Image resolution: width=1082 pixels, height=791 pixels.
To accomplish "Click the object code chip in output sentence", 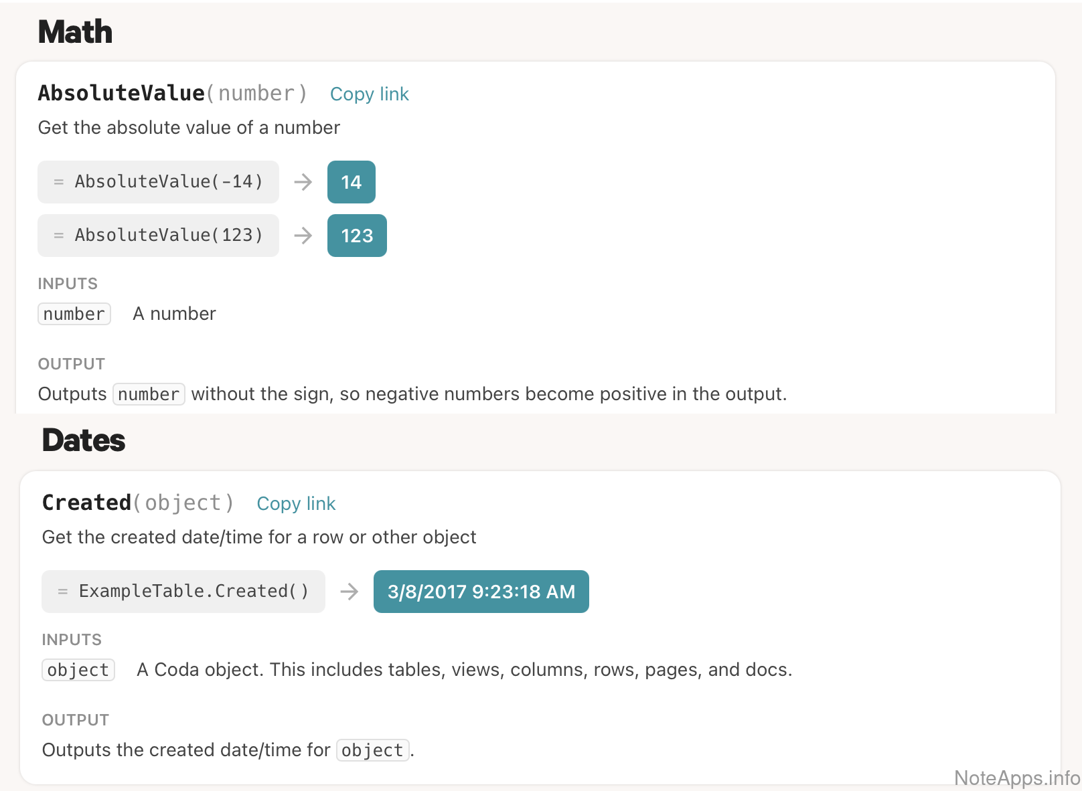I will coord(373,750).
